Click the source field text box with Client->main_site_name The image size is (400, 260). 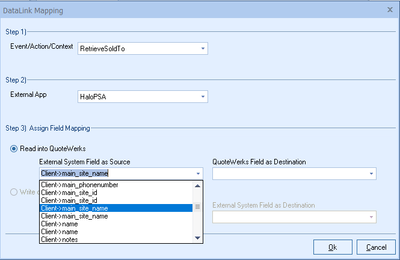click(x=114, y=173)
